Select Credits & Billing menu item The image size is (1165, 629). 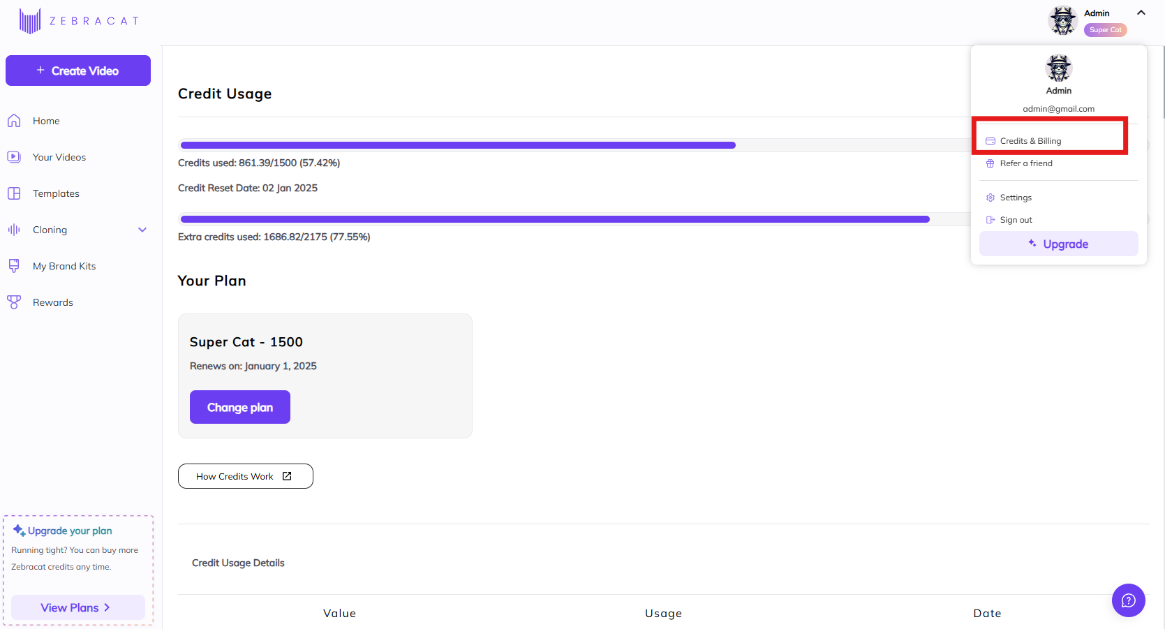click(x=1058, y=141)
